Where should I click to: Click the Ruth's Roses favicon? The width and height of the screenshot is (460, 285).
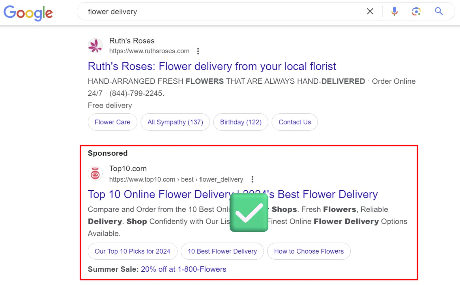[x=95, y=46]
